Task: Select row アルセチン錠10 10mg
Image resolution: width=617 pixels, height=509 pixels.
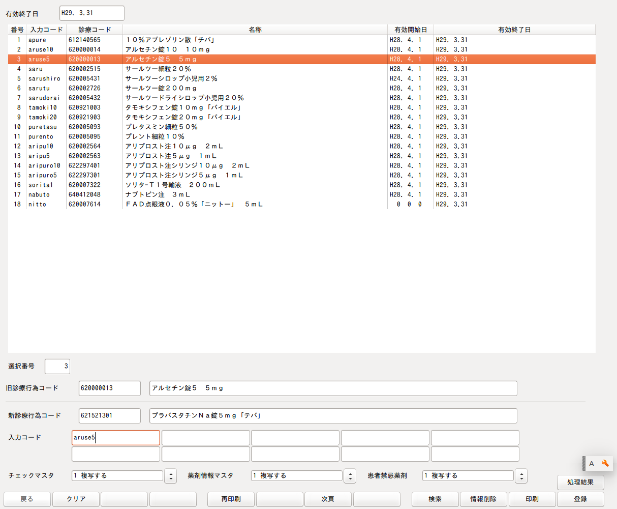Action: click(302, 49)
